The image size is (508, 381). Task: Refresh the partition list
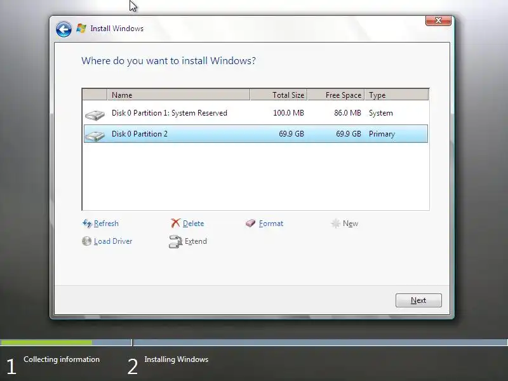pyautogui.click(x=106, y=224)
